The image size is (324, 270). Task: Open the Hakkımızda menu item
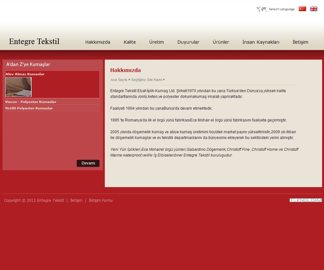(98, 42)
